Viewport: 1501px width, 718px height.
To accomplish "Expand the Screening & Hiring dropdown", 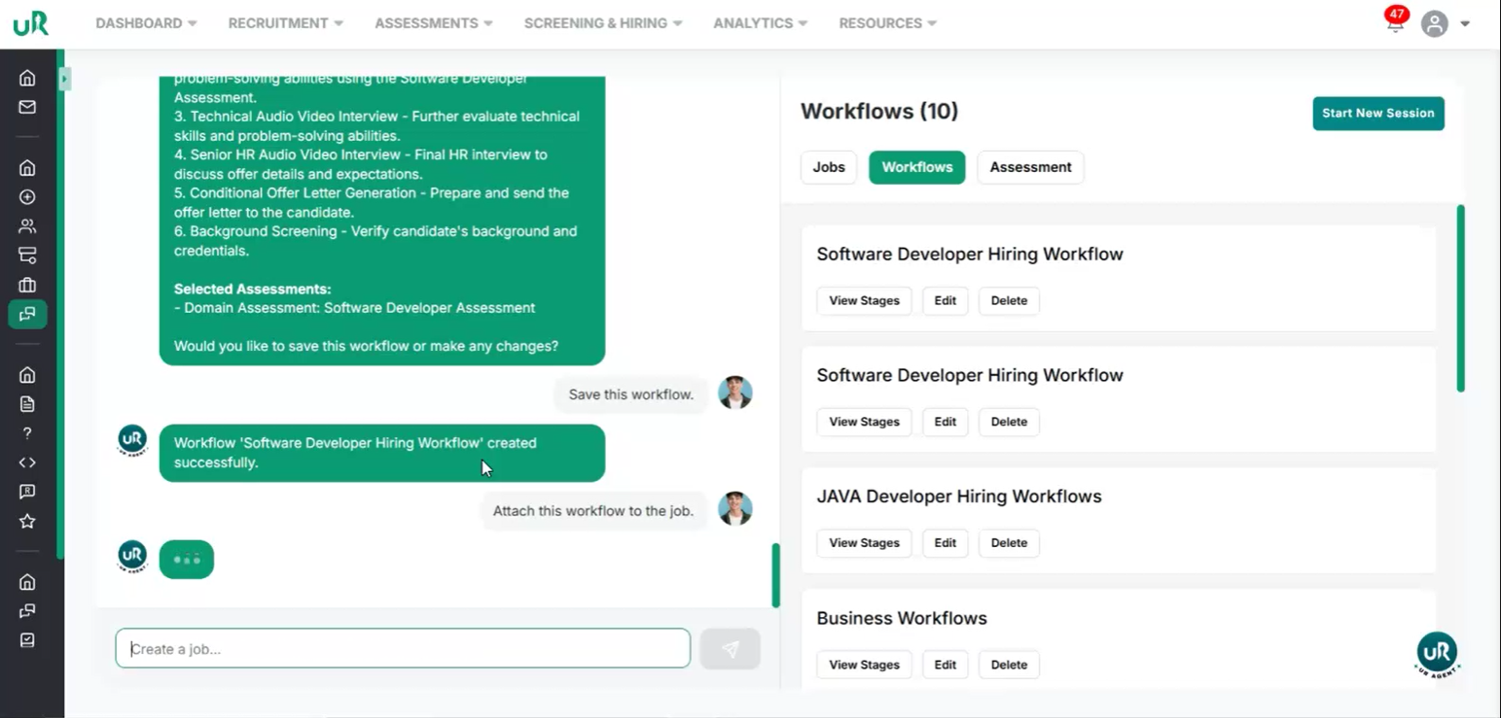I will pyautogui.click(x=602, y=23).
